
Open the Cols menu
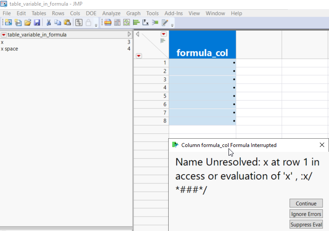click(x=75, y=14)
